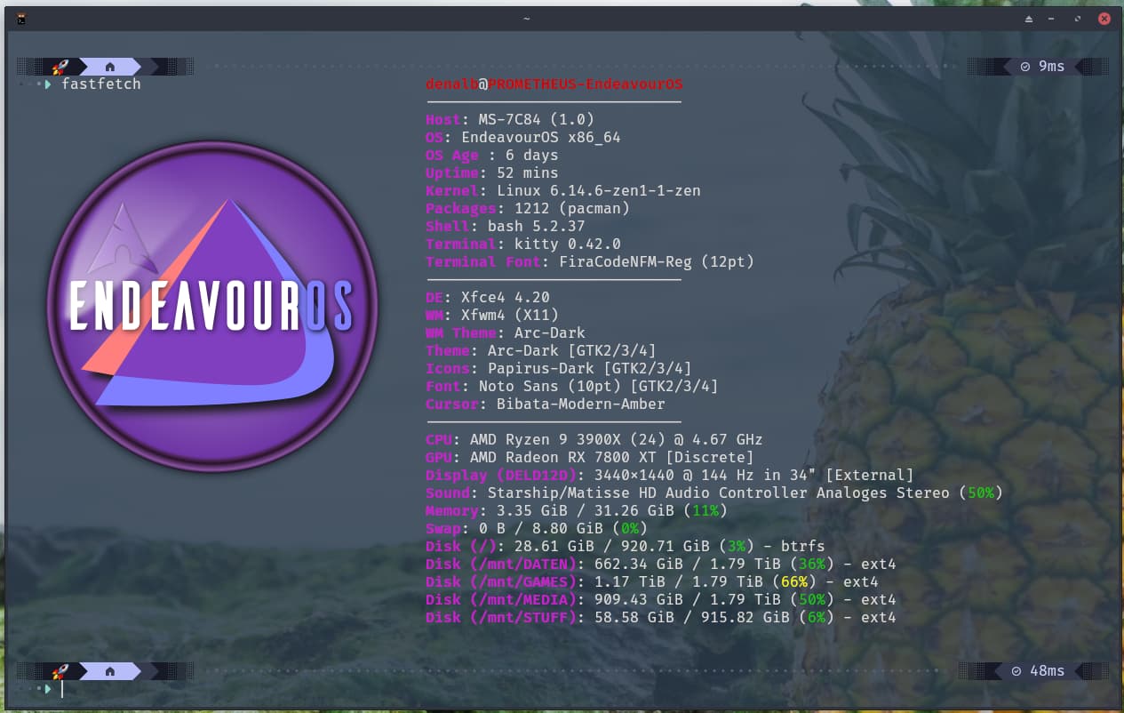Click the window title "~" in titlebar
Image resolution: width=1124 pixels, height=713 pixels.
pyautogui.click(x=526, y=19)
